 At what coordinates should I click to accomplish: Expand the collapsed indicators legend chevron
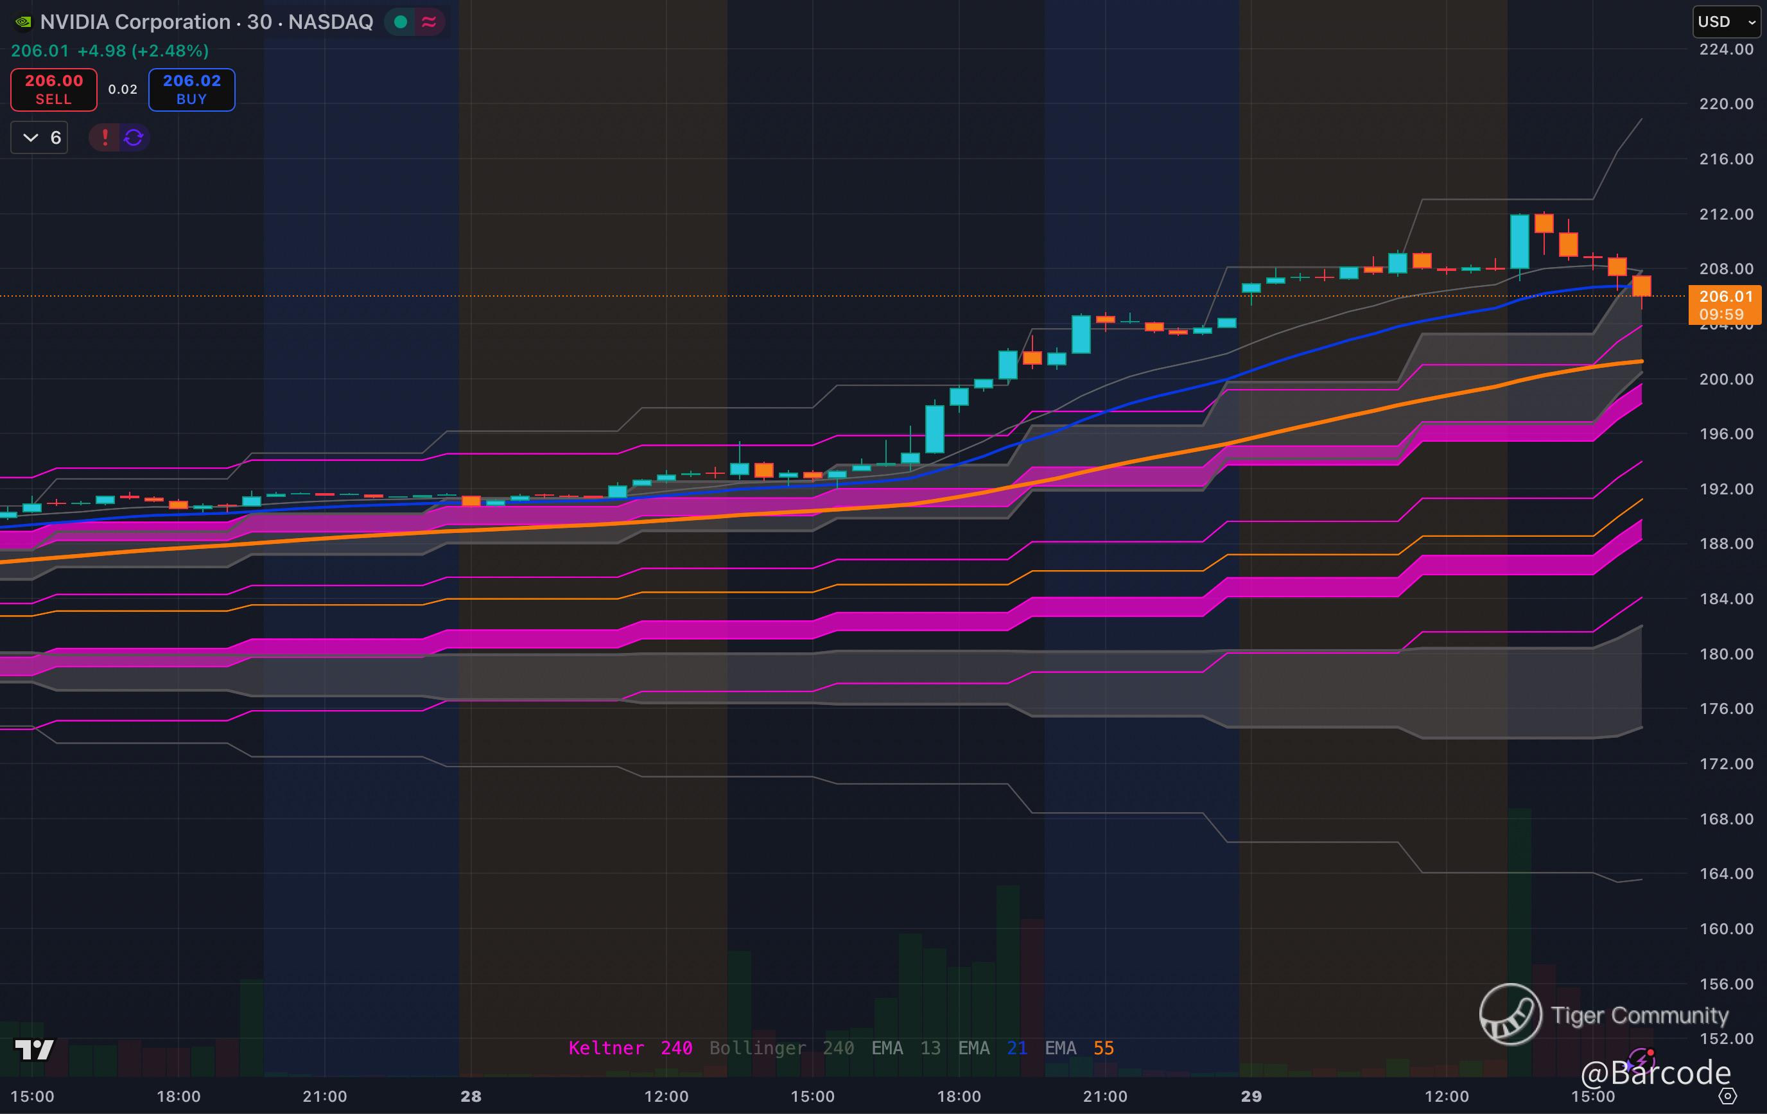(x=31, y=137)
